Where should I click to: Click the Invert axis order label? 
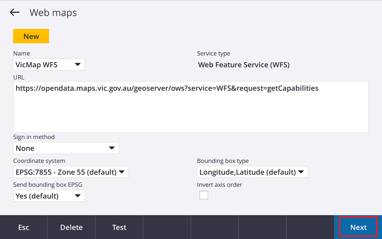(219, 185)
